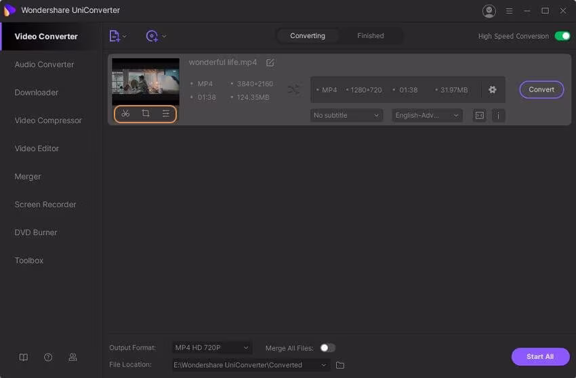Screen dimensions: 576x378
Task: Click the Start All button
Action: pyautogui.click(x=540, y=356)
